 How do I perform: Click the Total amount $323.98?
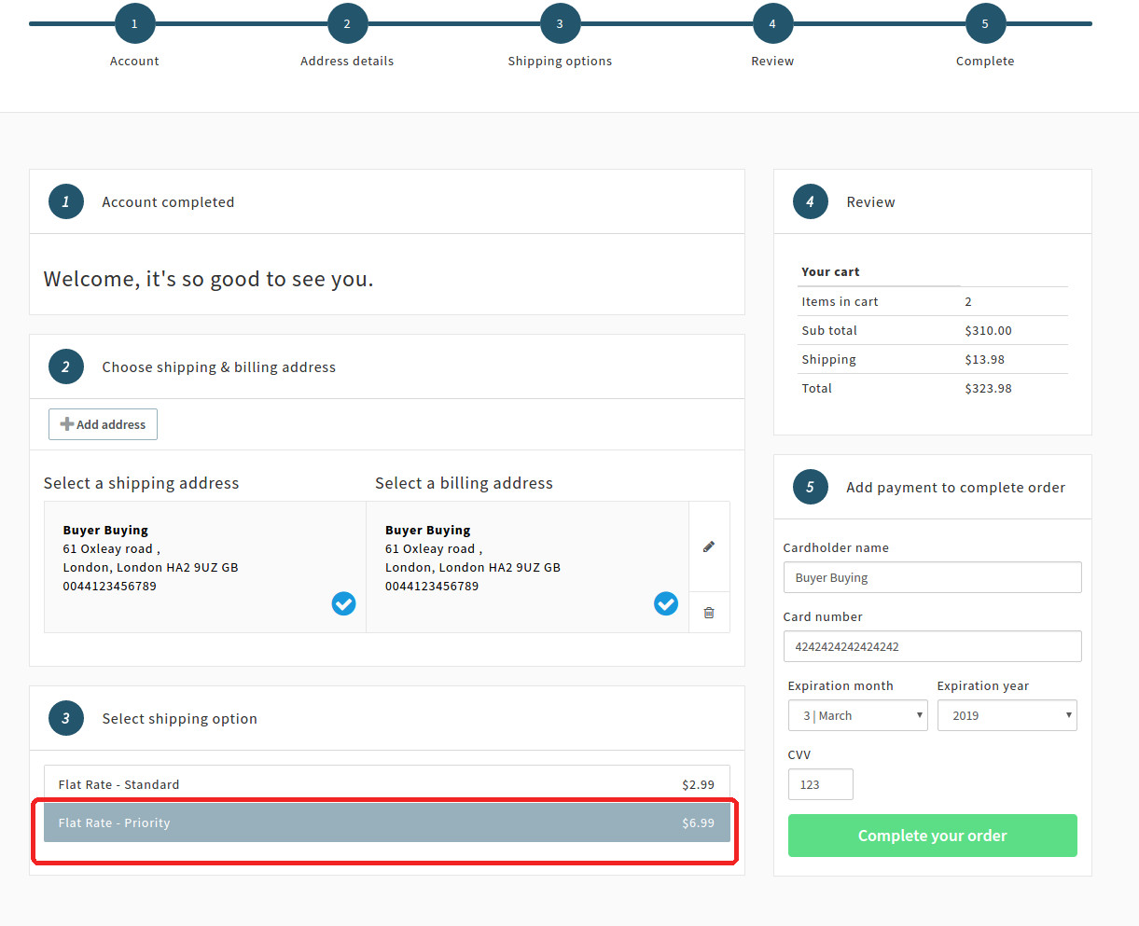pyautogui.click(x=988, y=389)
